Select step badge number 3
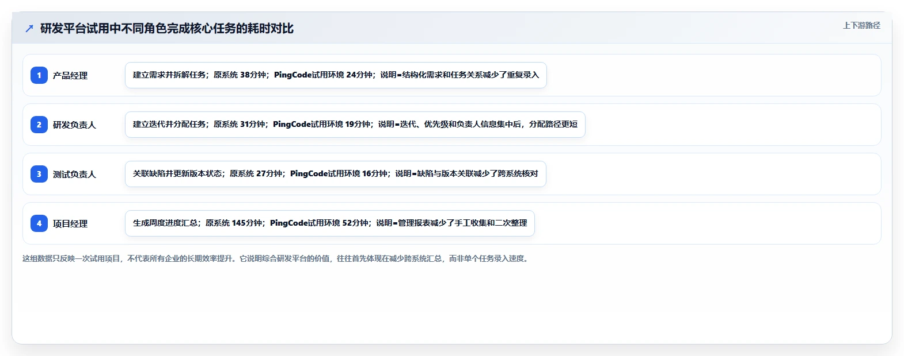904x356 pixels. [x=39, y=174]
